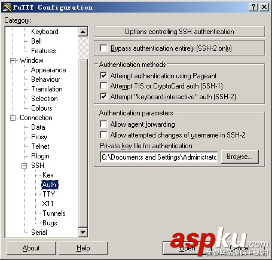This screenshot has height=260, width=272.
Task: Click the question mark help button
Action: click(253, 7)
